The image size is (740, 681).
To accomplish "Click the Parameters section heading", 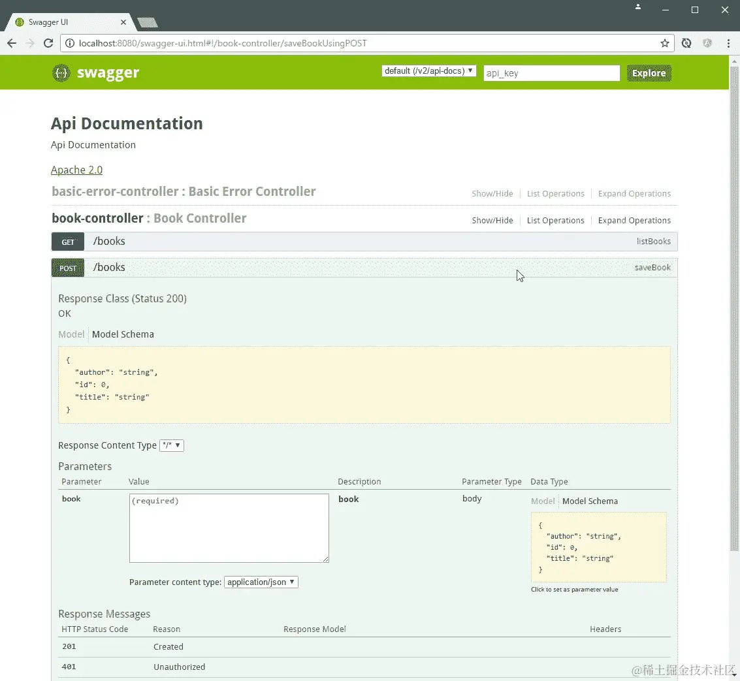I will click(85, 466).
